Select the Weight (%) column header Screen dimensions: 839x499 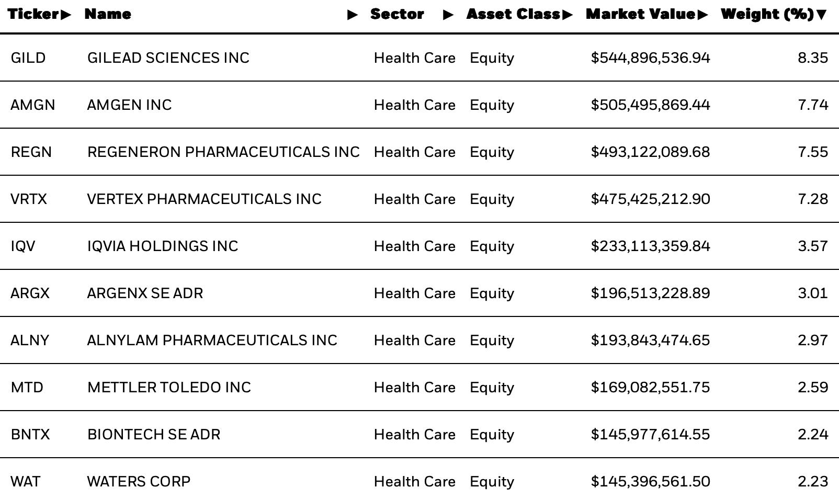click(767, 14)
